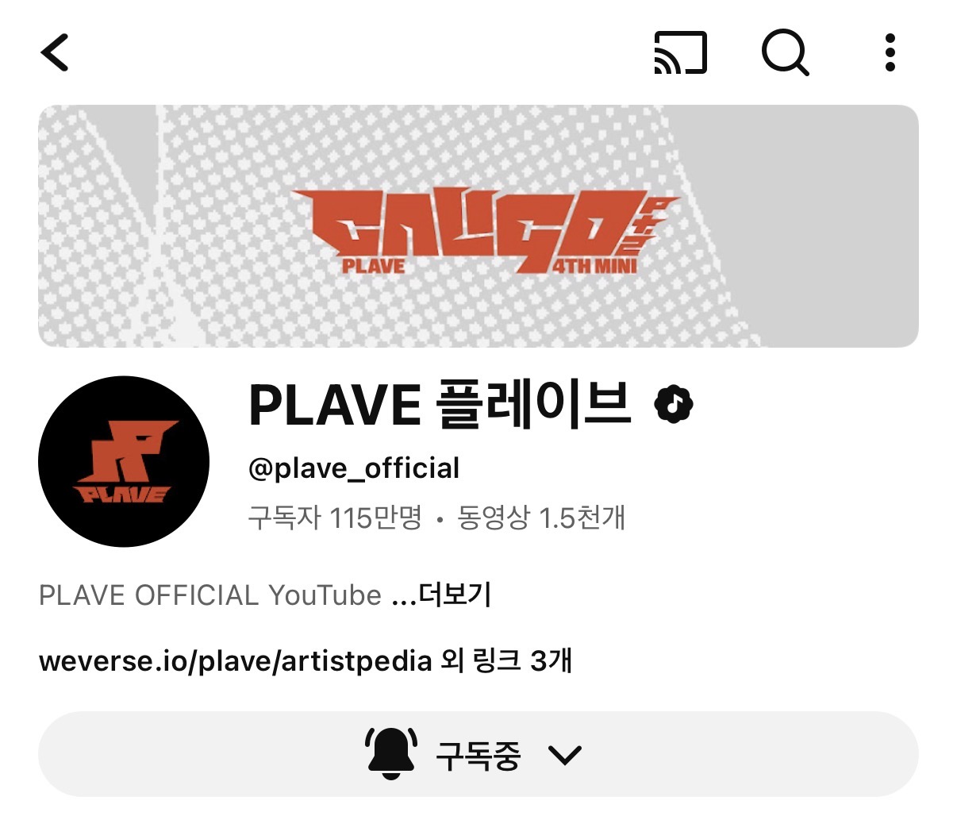Expand the chevron beside 구독중
This screenshot has width=957, height=816.
tap(565, 755)
